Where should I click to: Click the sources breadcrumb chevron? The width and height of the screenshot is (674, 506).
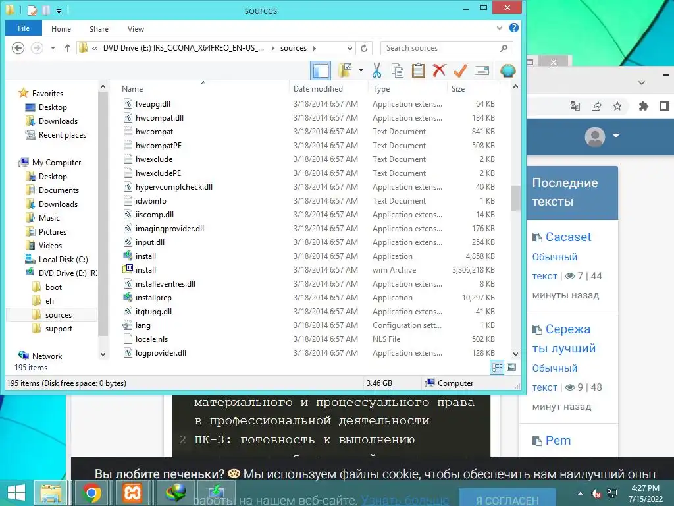pyautogui.click(x=315, y=48)
